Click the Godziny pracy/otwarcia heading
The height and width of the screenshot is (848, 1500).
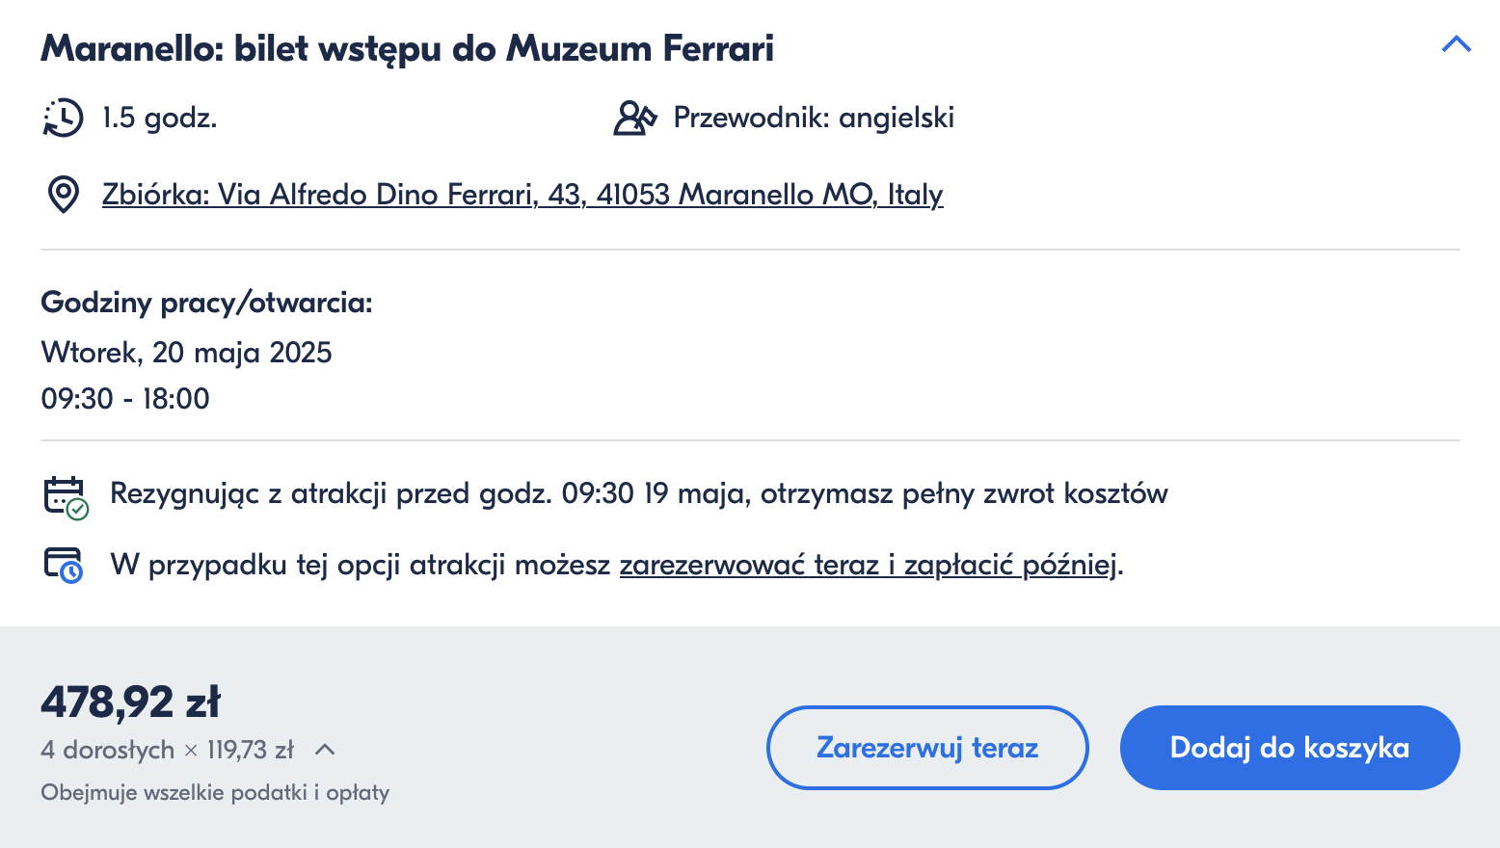click(206, 303)
